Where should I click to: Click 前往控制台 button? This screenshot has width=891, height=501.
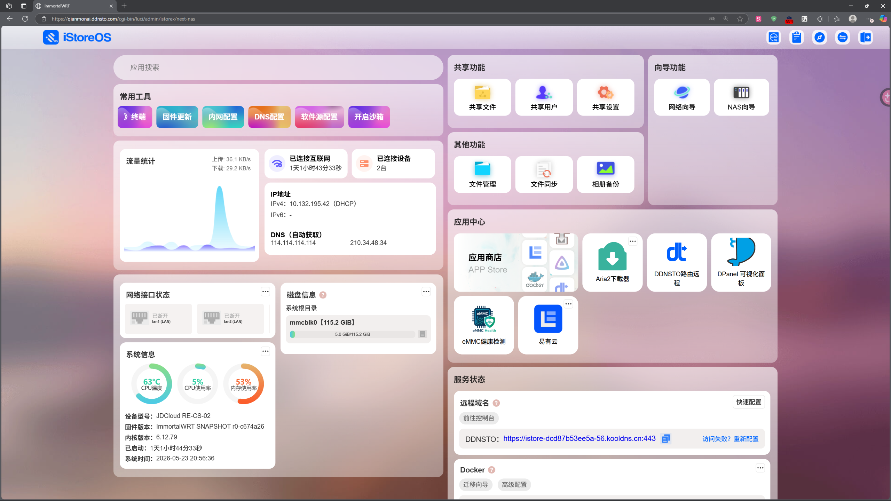pyautogui.click(x=479, y=418)
